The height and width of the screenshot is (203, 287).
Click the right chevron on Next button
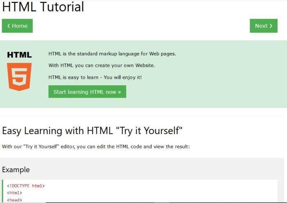pos(271,26)
